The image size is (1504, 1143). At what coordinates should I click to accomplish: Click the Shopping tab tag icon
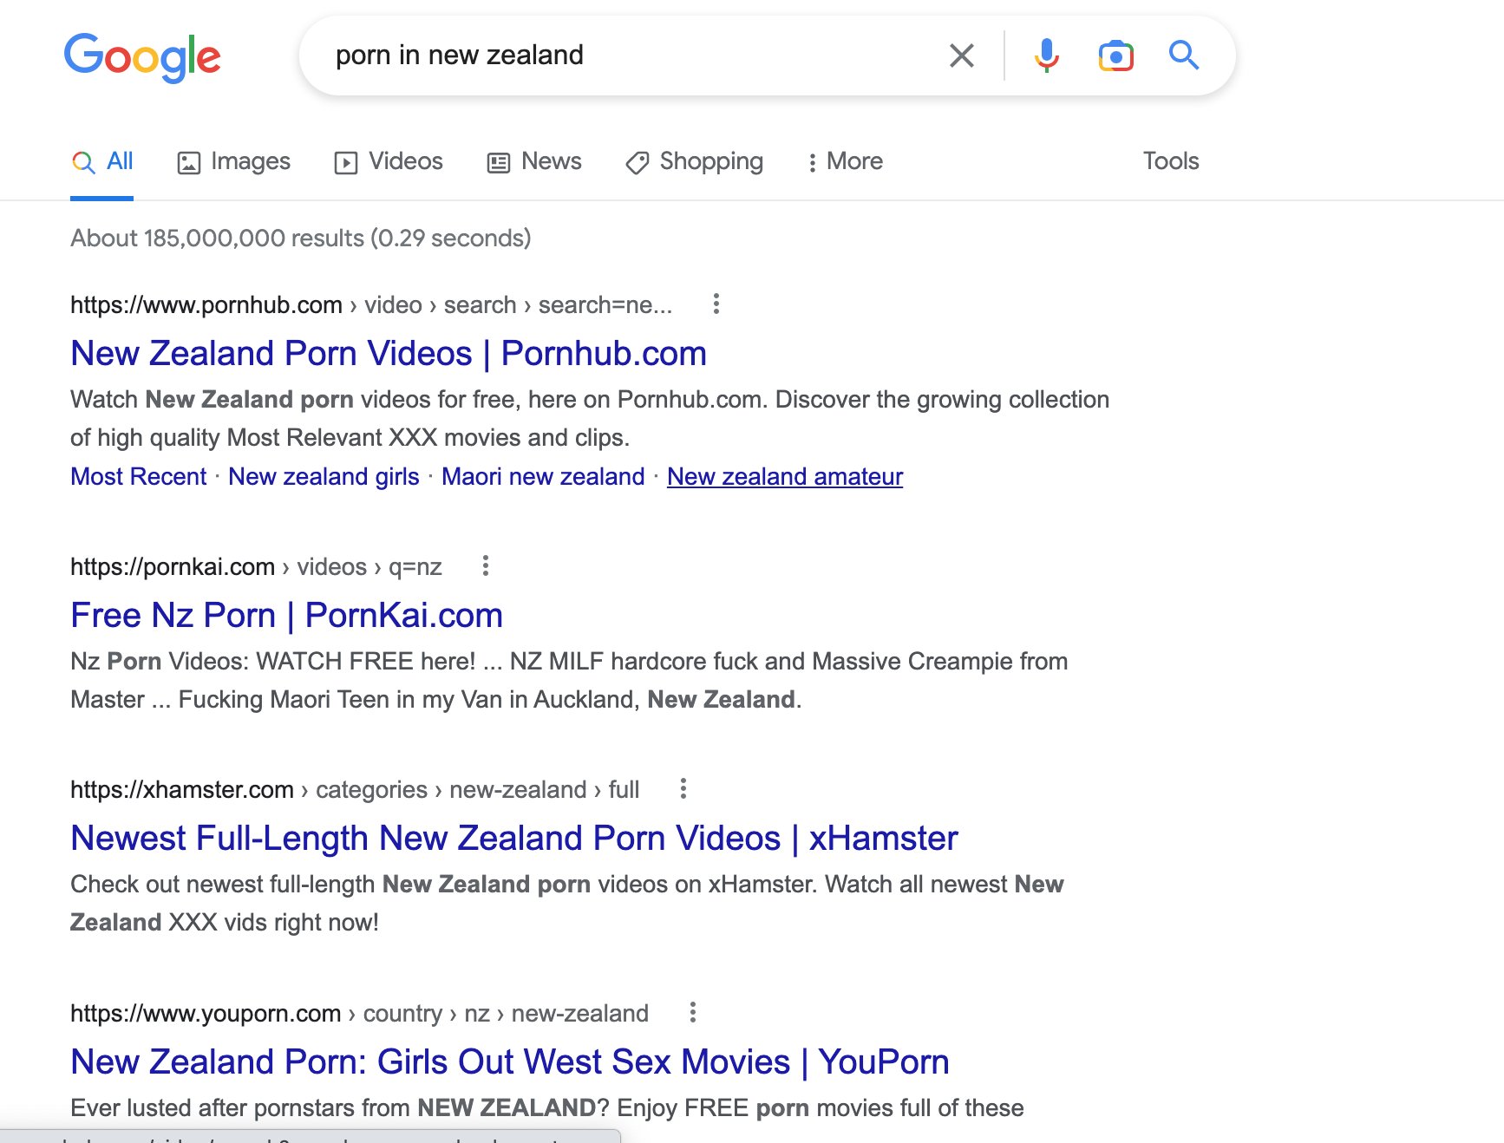click(x=638, y=162)
